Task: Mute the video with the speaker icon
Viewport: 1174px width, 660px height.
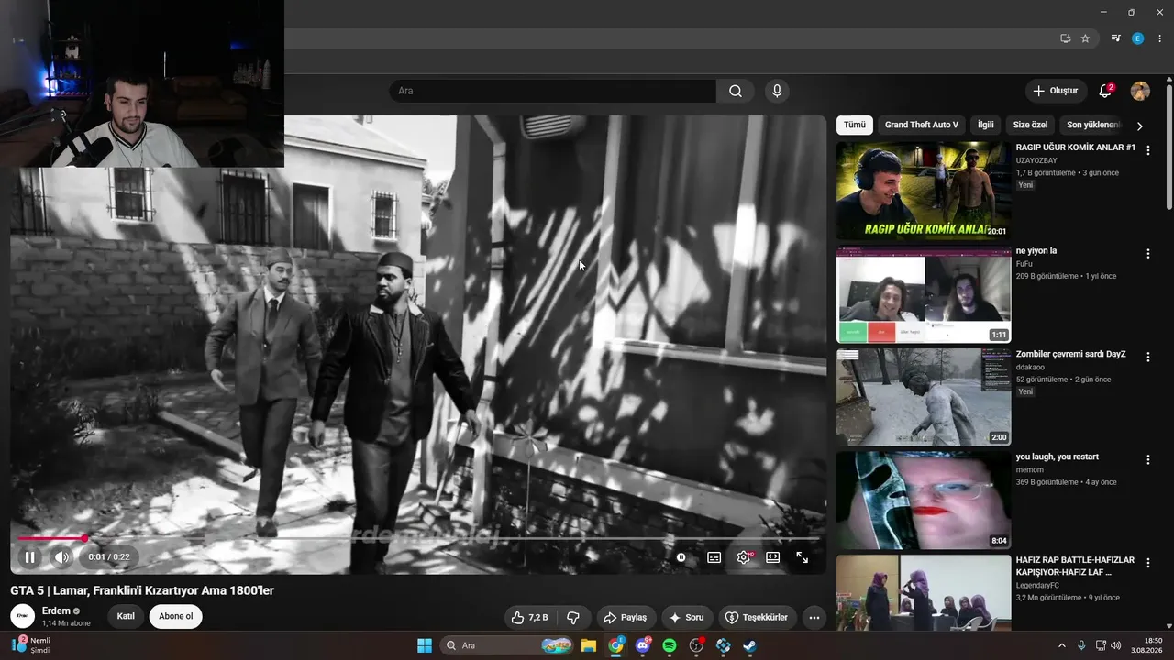Action: (x=61, y=556)
